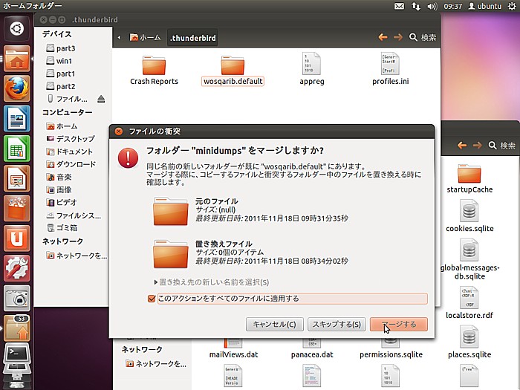520x390 pixels.
Task: Open screenshot camera launcher icon
Action: pyautogui.click(x=16, y=298)
